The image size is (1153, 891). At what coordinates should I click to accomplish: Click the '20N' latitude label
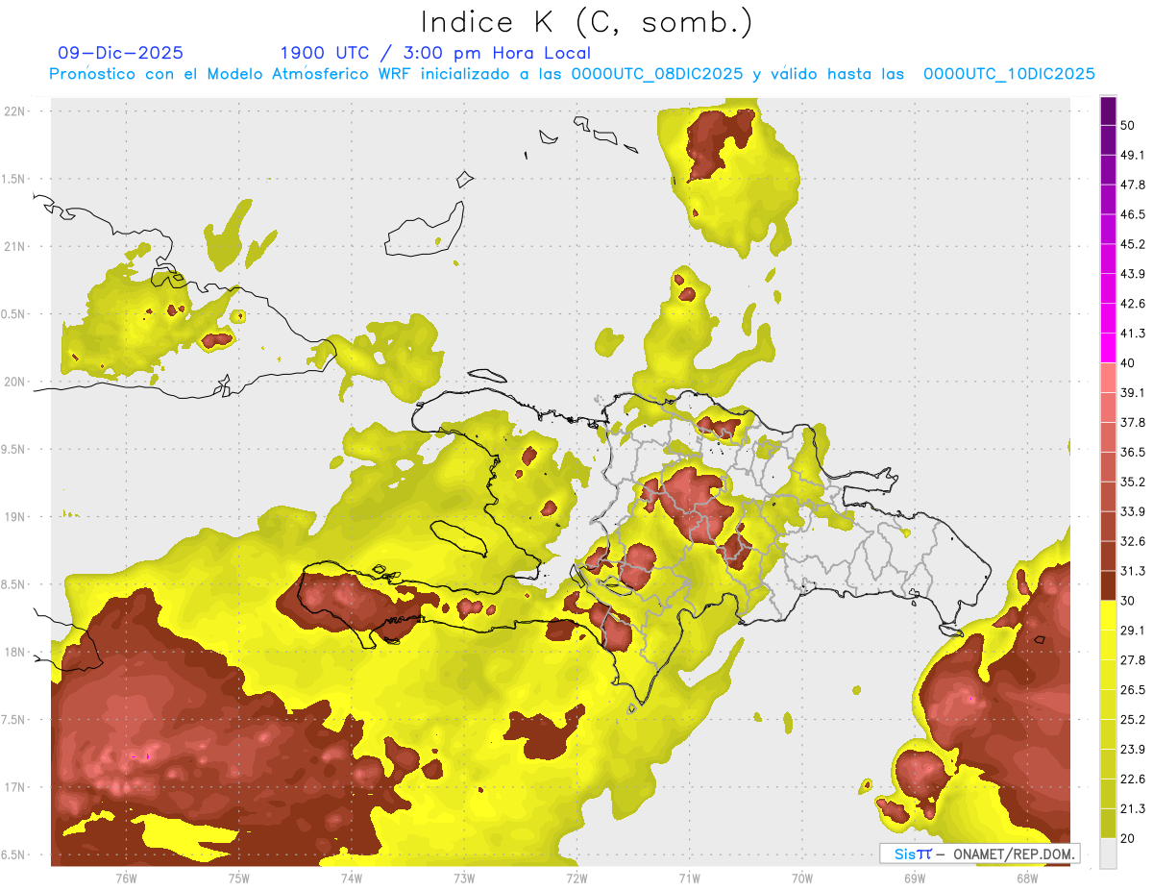point(14,382)
